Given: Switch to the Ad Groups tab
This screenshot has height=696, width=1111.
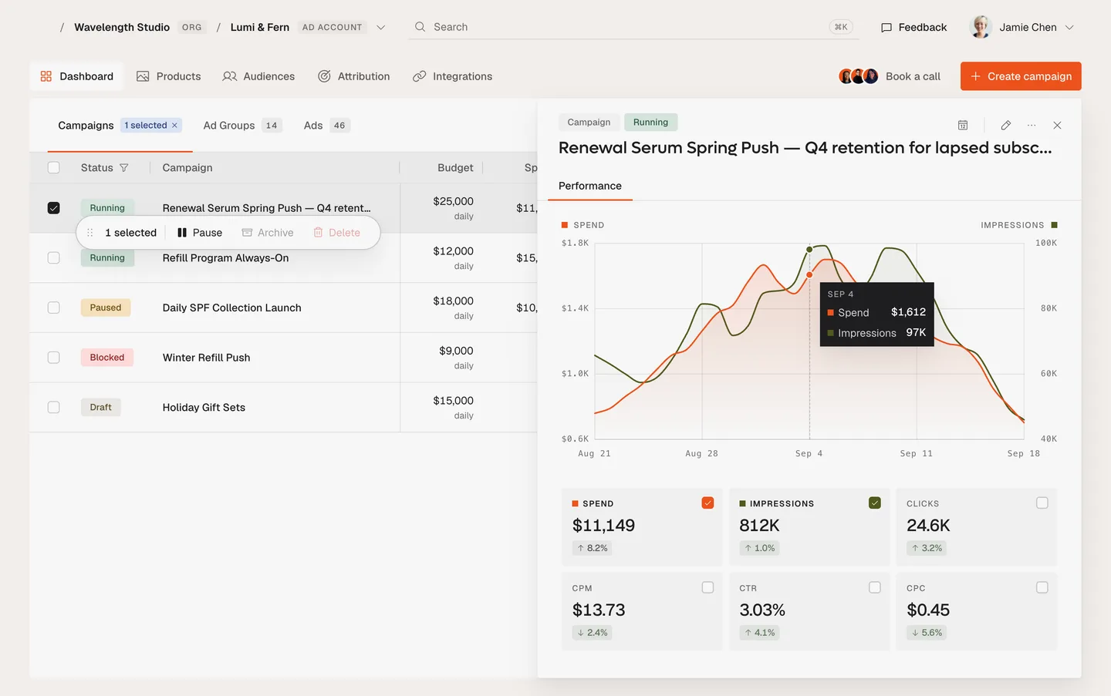Looking at the screenshot, I should [x=243, y=126].
